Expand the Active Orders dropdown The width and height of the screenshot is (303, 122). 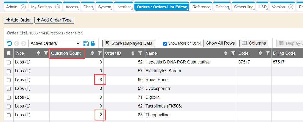[x=55, y=43]
